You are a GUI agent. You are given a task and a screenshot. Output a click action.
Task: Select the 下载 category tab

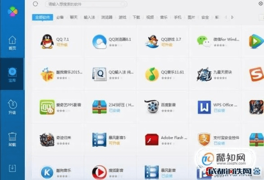pos(136,17)
